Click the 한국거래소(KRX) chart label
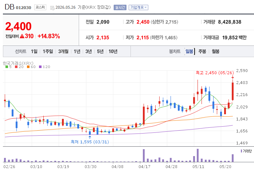The height and width of the screenshot is (171, 254). click(x=18, y=63)
